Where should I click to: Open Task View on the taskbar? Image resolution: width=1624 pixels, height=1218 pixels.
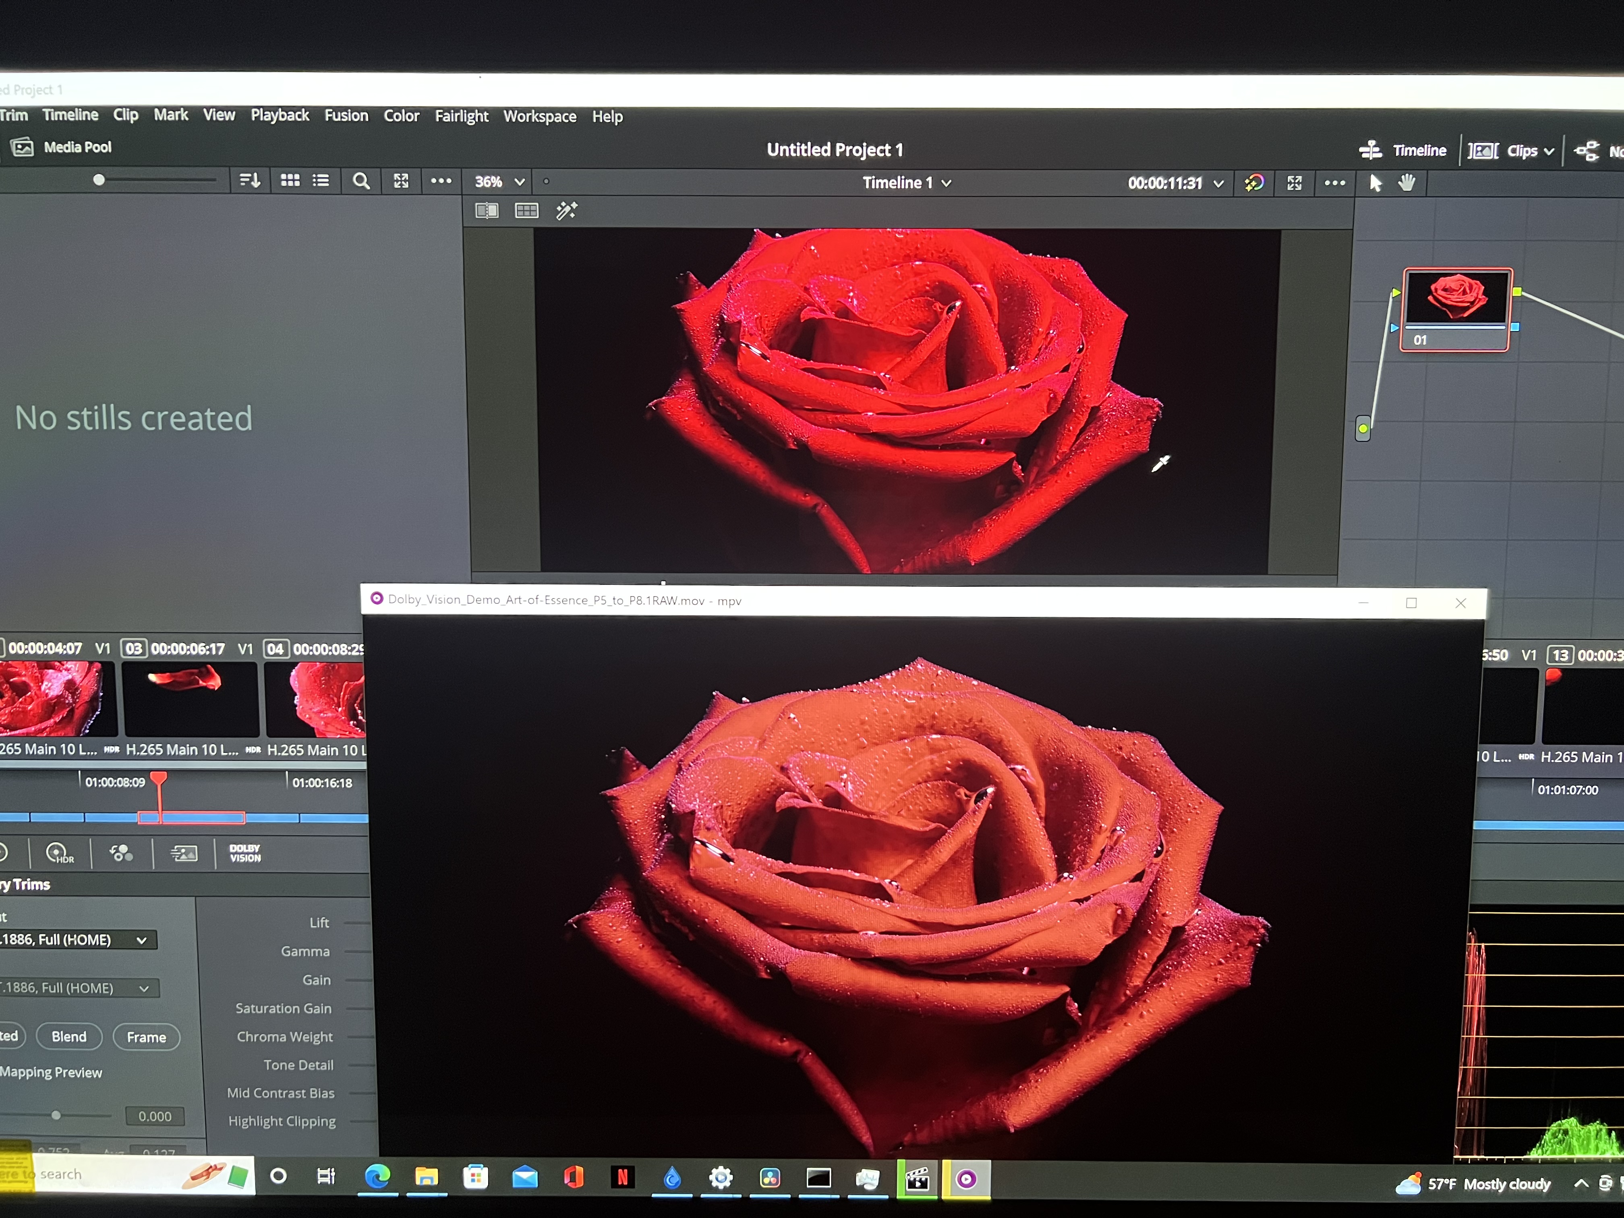click(x=326, y=1177)
